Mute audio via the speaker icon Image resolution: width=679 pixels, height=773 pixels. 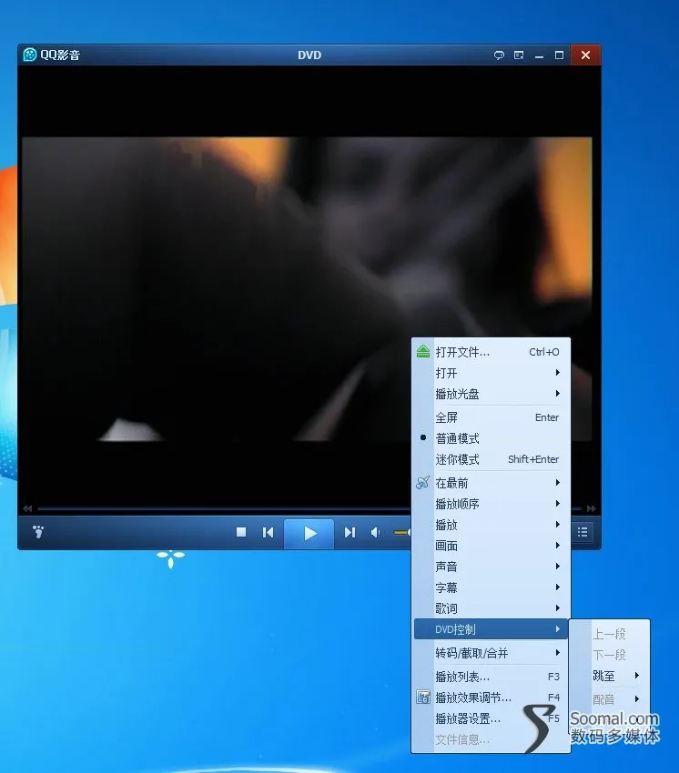coord(376,532)
